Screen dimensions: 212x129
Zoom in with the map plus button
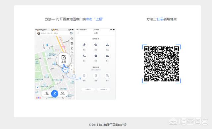[x=72, y=66]
